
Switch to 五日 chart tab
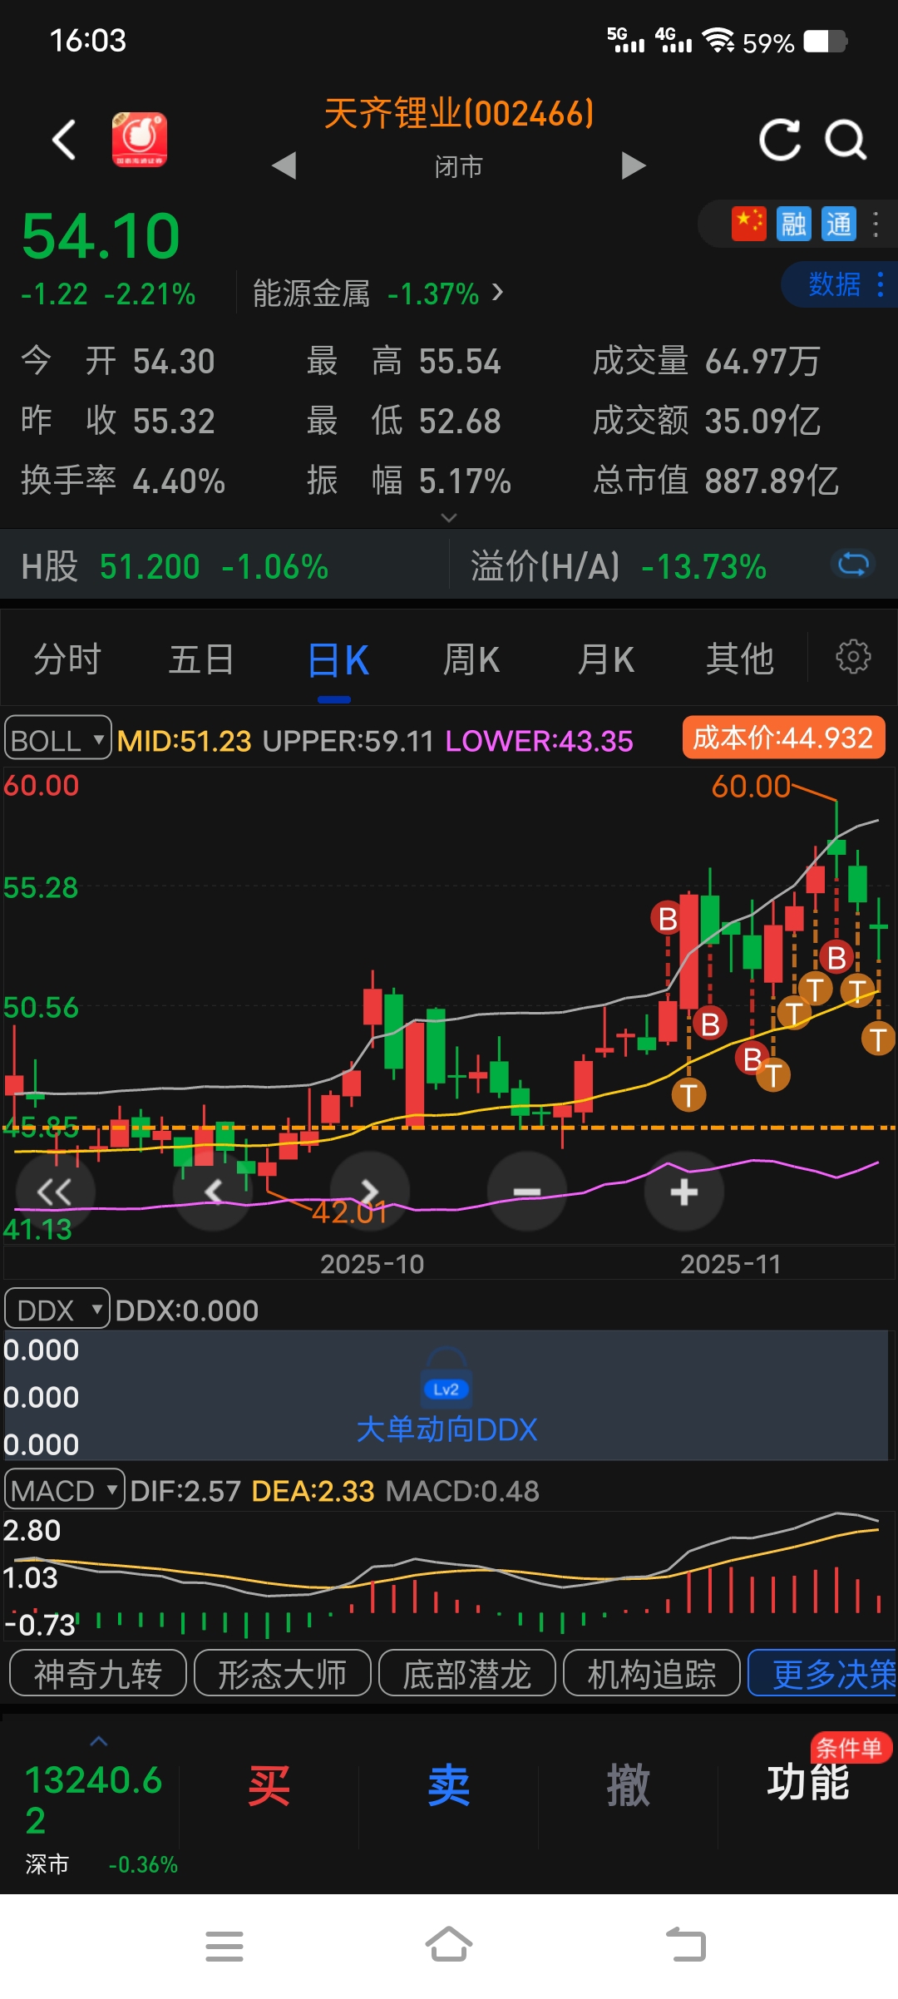coord(201,660)
